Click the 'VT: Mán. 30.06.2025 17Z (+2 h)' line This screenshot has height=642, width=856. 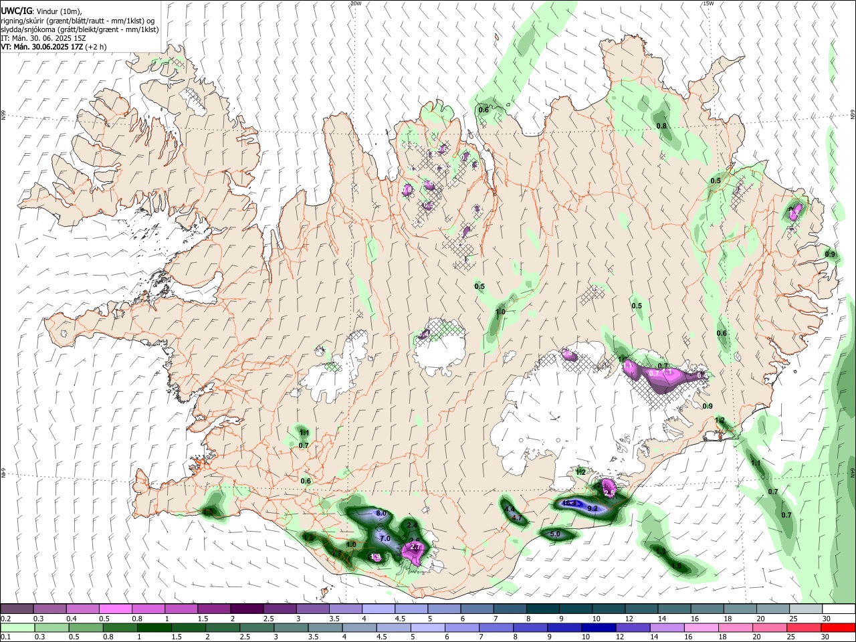53,47
